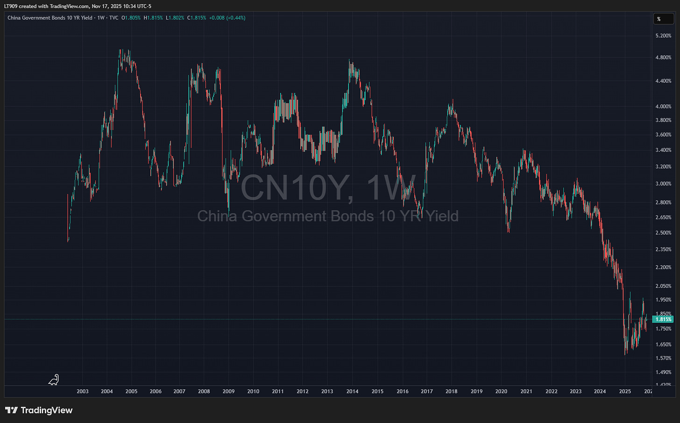This screenshot has height=423, width=680.
Task: Click the 2.800% price axis label
Action: [x=664, y=203]
